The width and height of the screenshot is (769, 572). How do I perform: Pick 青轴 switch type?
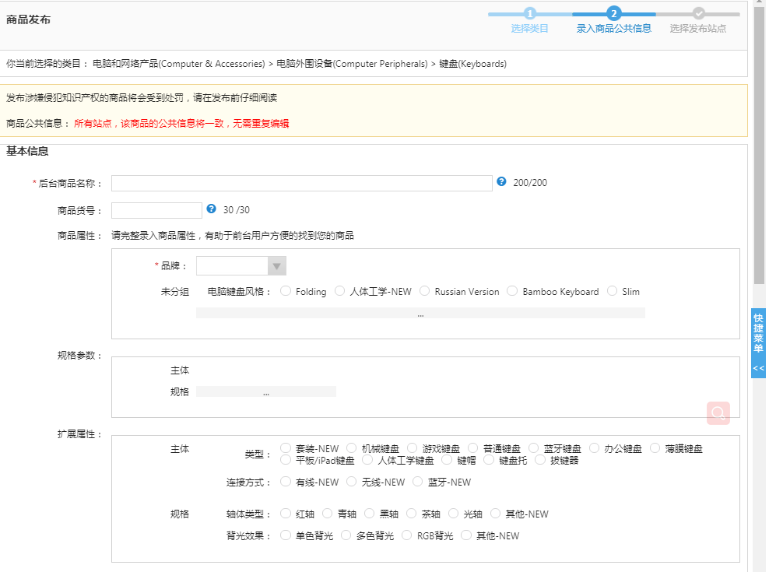(x=328, y=513)
